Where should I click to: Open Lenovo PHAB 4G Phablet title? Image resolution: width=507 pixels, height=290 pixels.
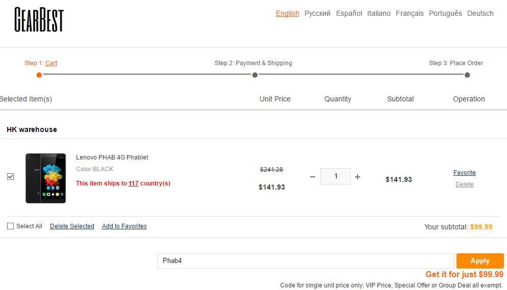112,157
